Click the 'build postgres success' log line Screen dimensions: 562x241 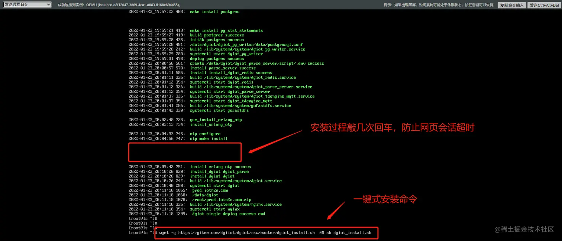(x=186, y=35)
